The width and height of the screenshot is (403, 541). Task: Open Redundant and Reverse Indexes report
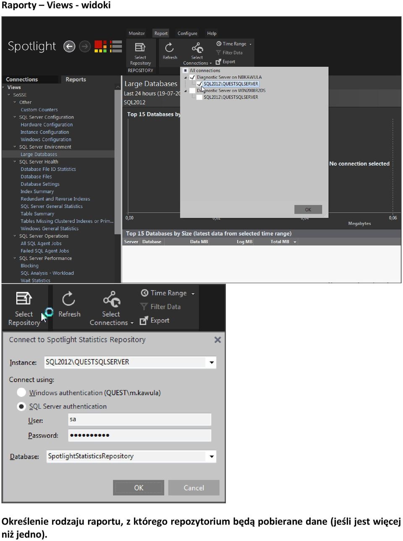pos(55,199)
